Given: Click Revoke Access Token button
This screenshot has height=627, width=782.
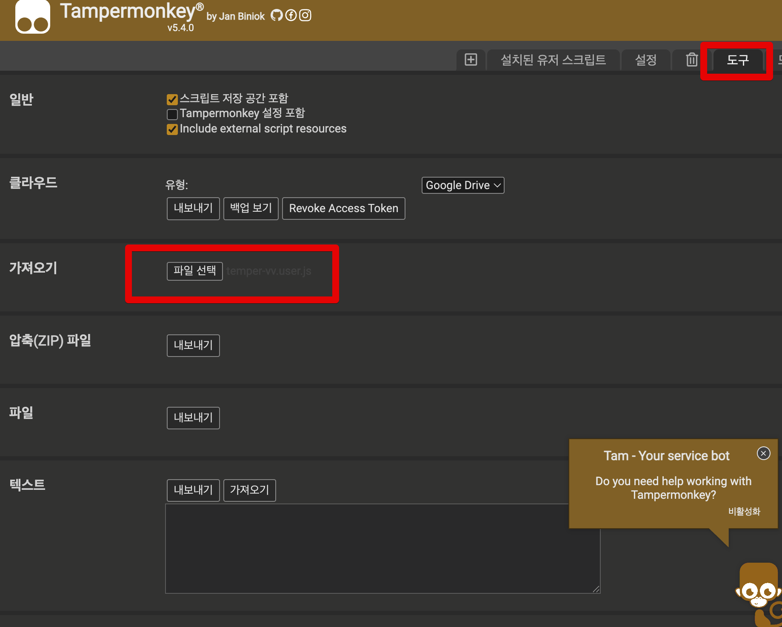Looking at the screenshot, I should click(343, 208).
